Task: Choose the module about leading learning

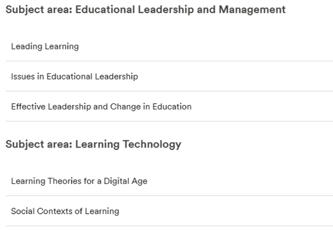Action: click(x=45, y=46)
